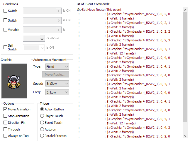Uncheck the Move Animation option
Image resolution: width=190 pixels, height=141 pixels.
(6, 109)
